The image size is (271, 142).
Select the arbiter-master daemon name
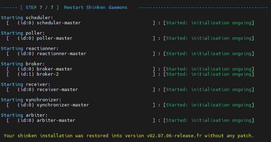(56, 120)
